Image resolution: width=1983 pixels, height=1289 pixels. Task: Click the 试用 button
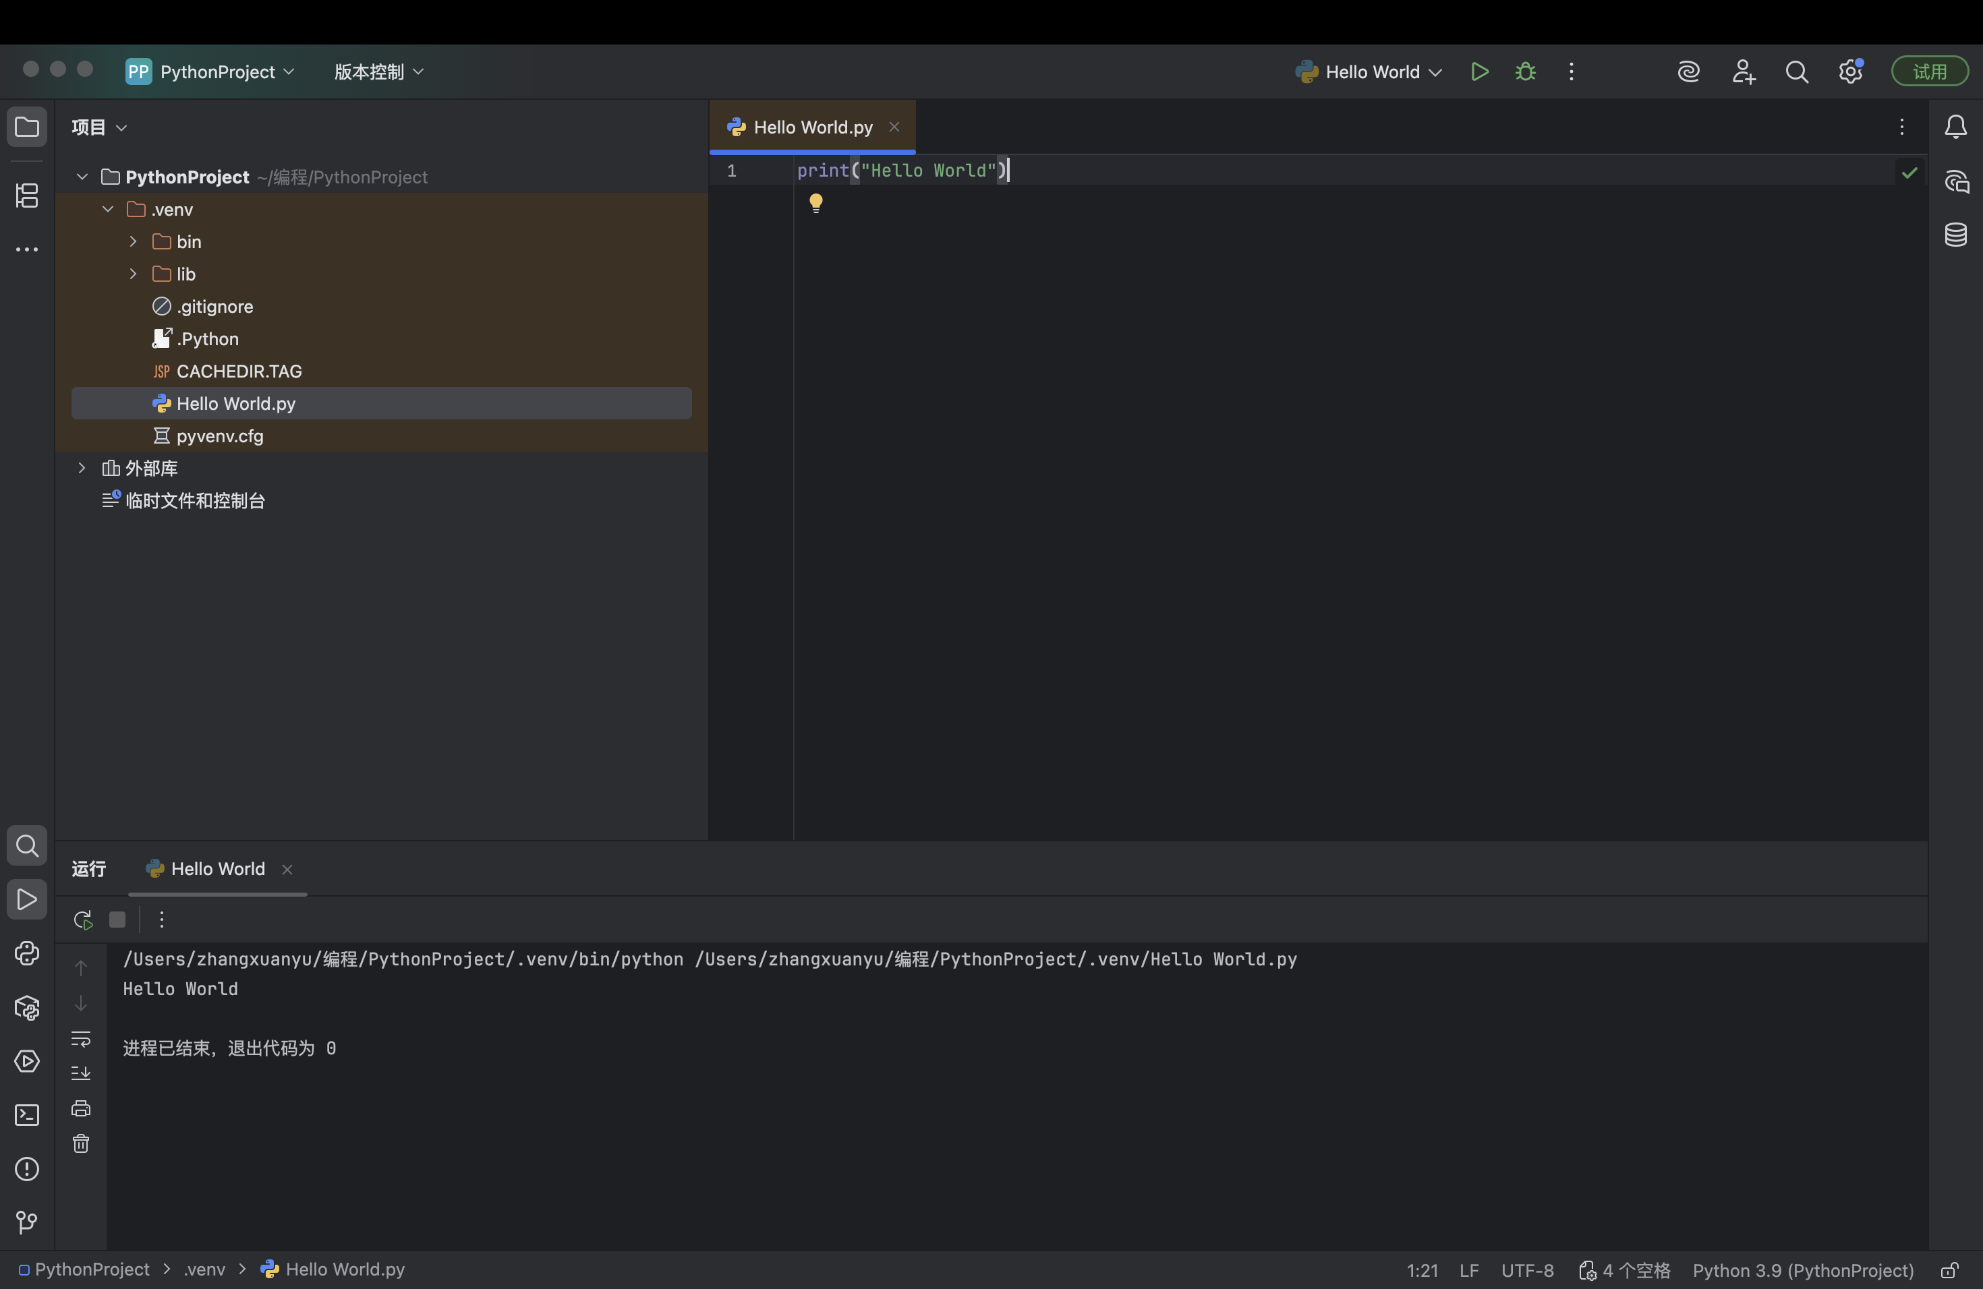coord(1930,71)
